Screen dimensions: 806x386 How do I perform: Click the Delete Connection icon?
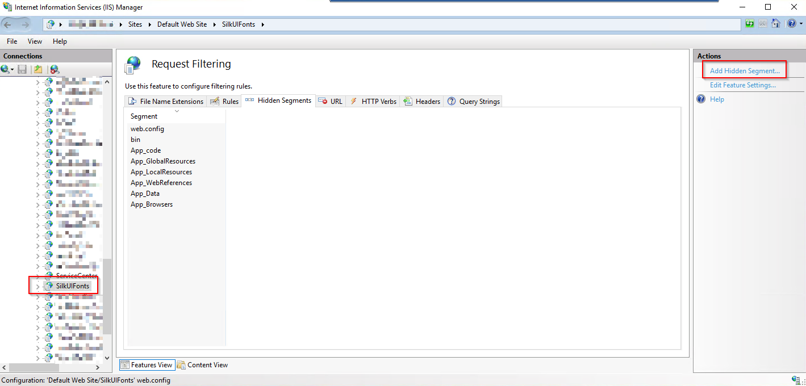point(55,69)
